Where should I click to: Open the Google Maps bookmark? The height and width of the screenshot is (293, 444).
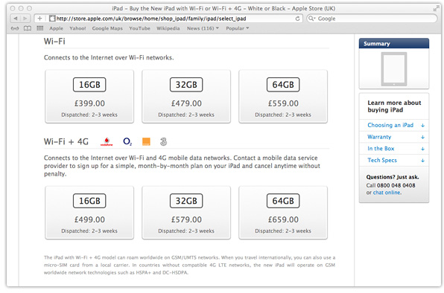107,28
